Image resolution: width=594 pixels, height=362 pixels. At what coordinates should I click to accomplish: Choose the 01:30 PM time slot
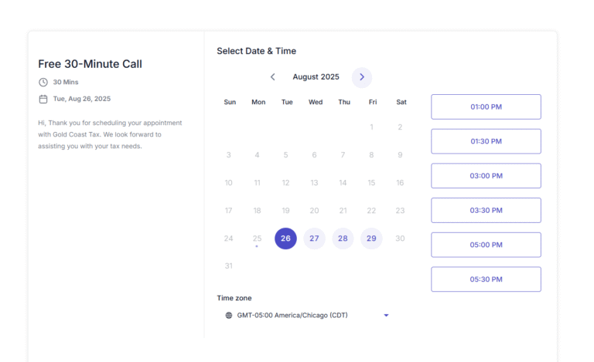click(x=486, y=141)
